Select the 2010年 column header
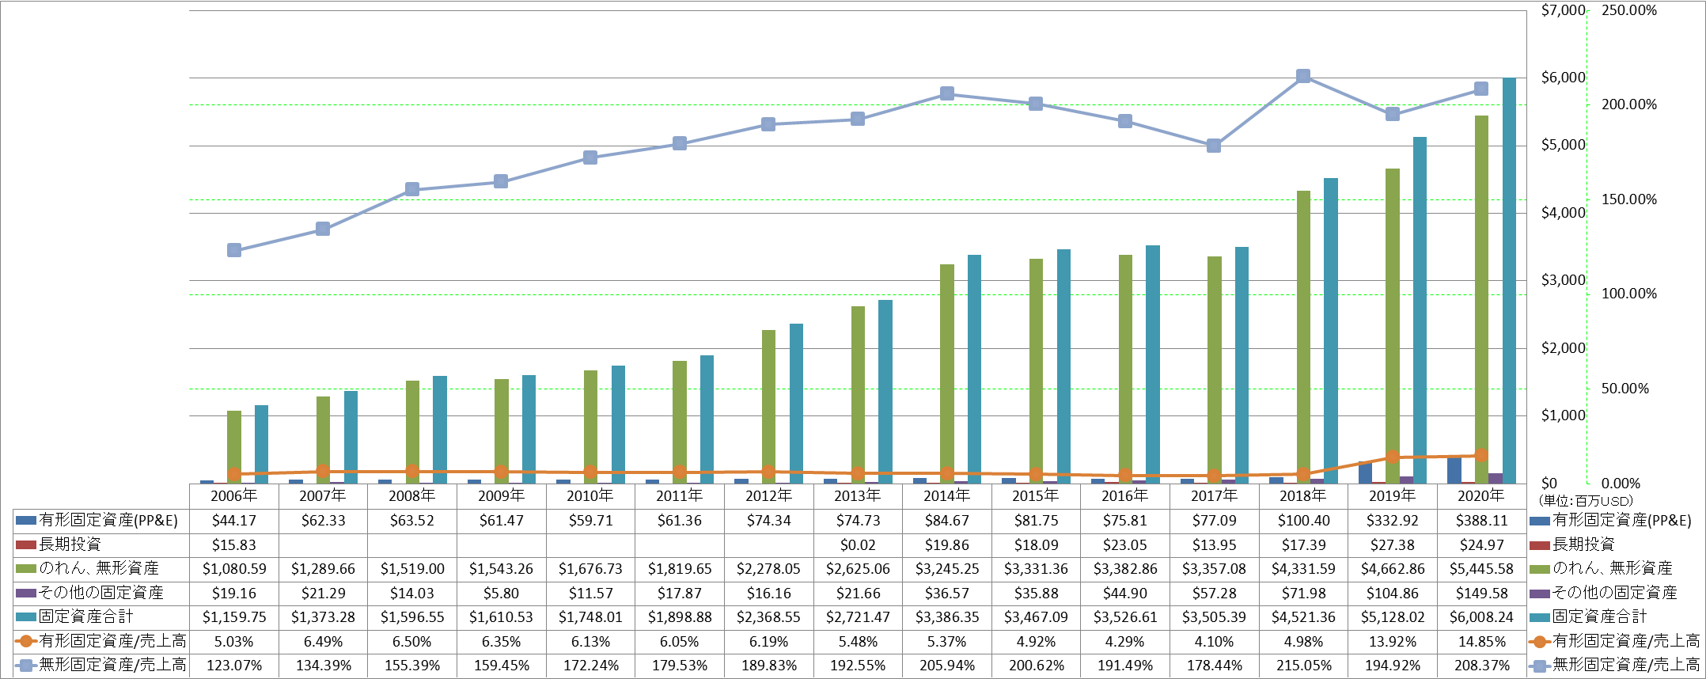The image size is (1706, 679). (590, 495)
